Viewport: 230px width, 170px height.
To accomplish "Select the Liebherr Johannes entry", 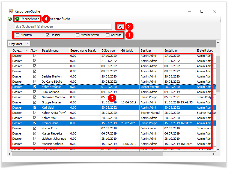I will click(x=113, y=139).
